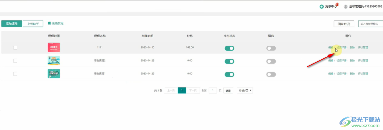The image size is (383, 130).
Task: Open cover thumbnail of 示例课程2
Action: [x=54, y=61]
